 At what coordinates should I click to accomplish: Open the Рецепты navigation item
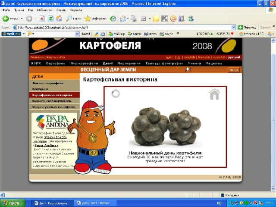[x=214, y=63]
